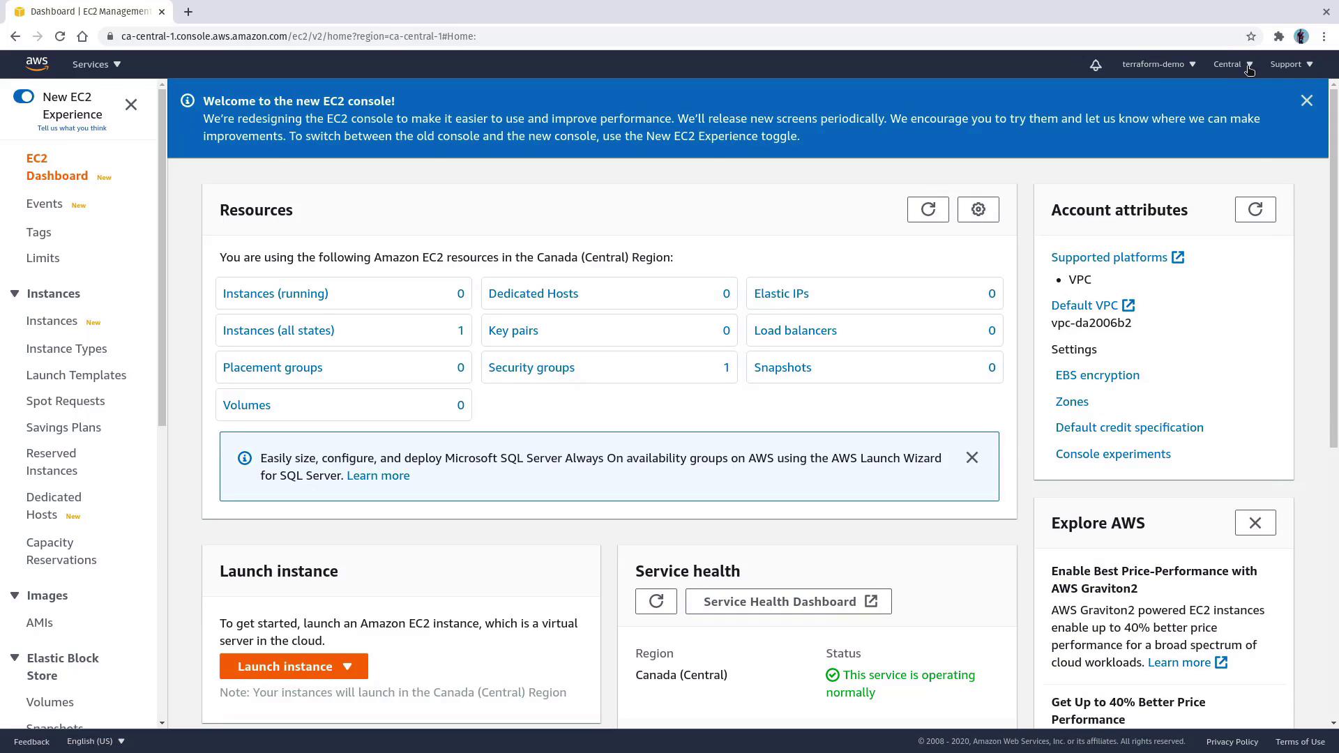
Task: Click the notifications bell icon
Action: (1096, 65)
